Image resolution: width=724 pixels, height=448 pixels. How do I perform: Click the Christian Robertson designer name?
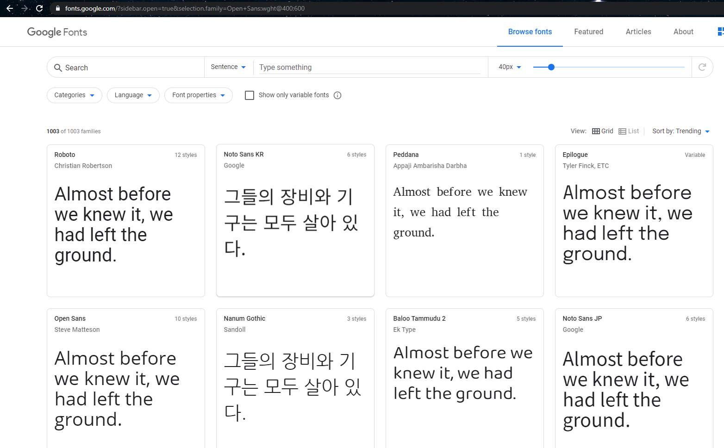pyautogui.click(x=83, y=166)
